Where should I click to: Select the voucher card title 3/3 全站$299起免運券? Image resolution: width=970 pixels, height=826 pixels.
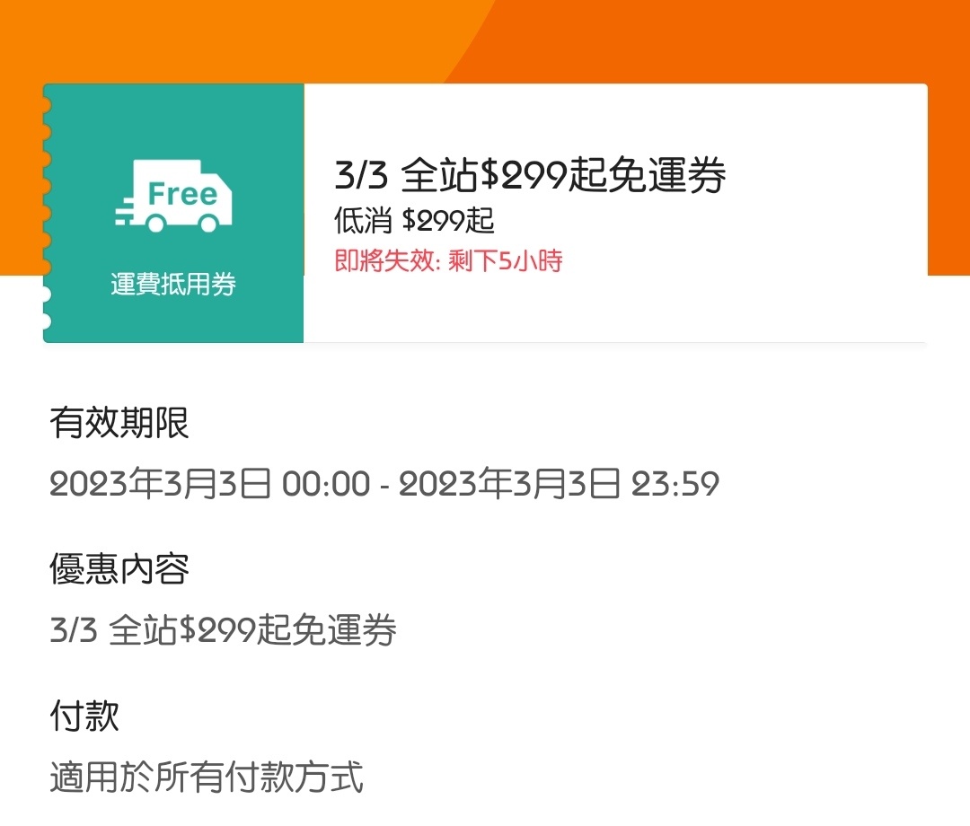tap(530, 176)
